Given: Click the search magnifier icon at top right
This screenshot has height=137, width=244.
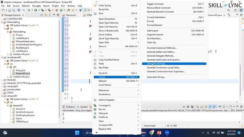Looking at the screenshot, I should tap(229, 10).
